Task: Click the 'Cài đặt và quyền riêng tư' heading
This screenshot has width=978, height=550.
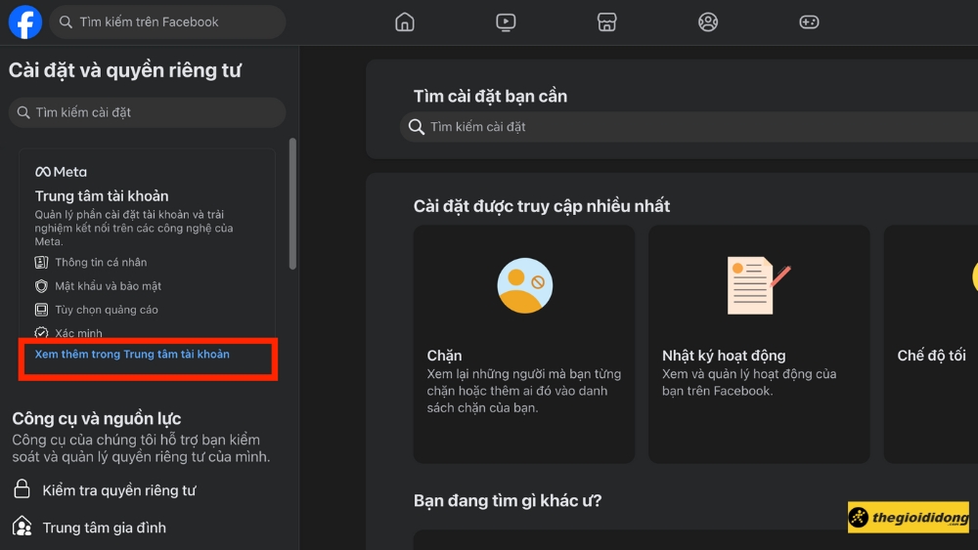Action: [125, 70]
